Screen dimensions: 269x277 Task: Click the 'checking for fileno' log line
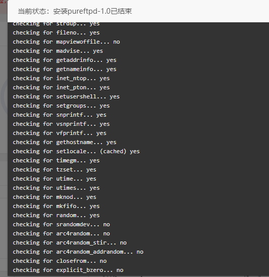56,32
